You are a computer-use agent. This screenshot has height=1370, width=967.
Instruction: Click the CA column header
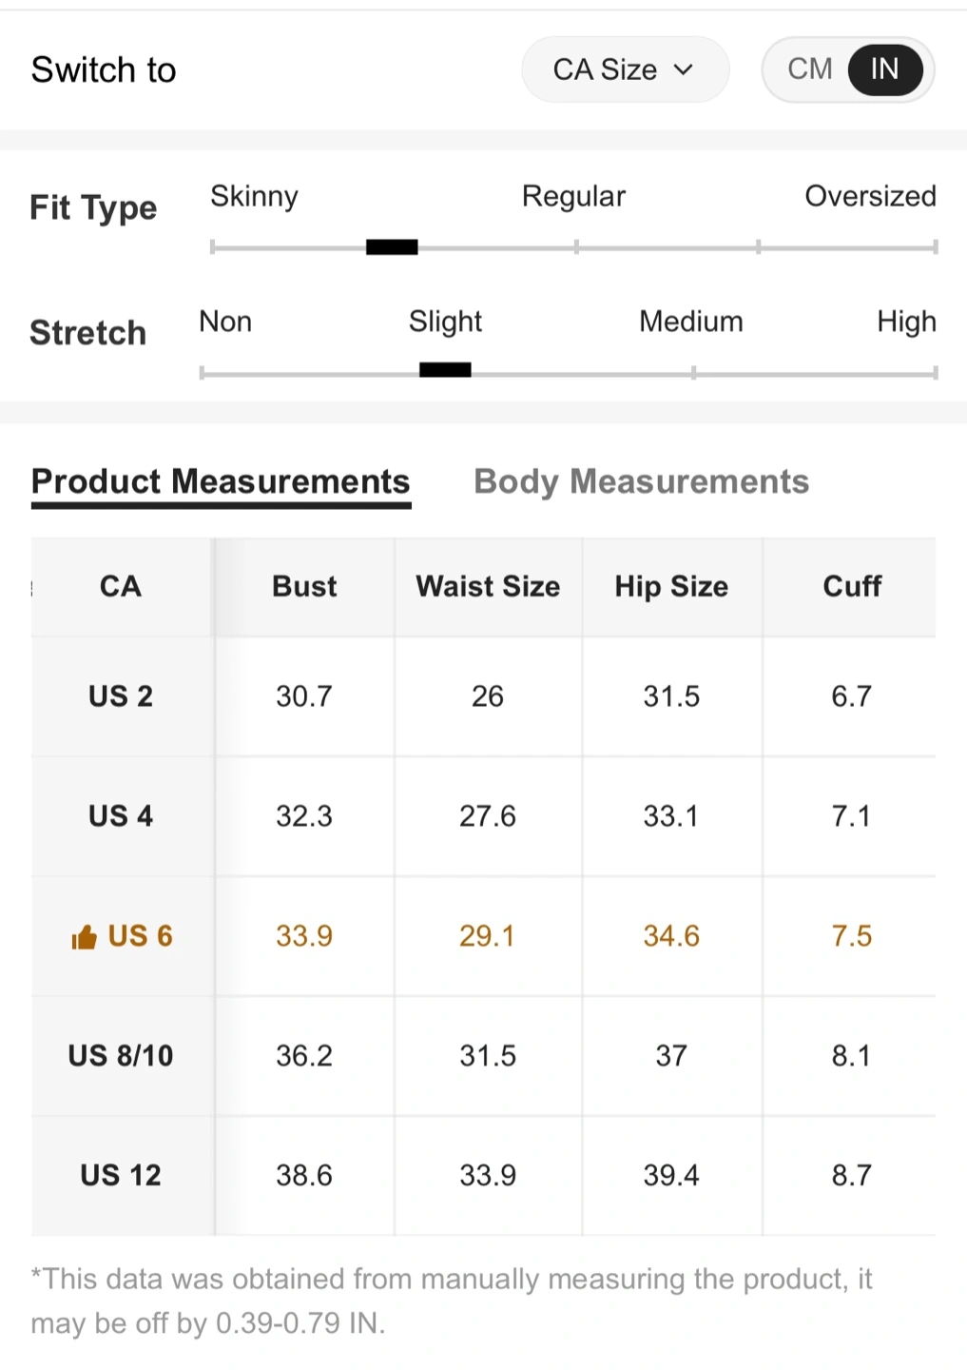click(121, 586)
